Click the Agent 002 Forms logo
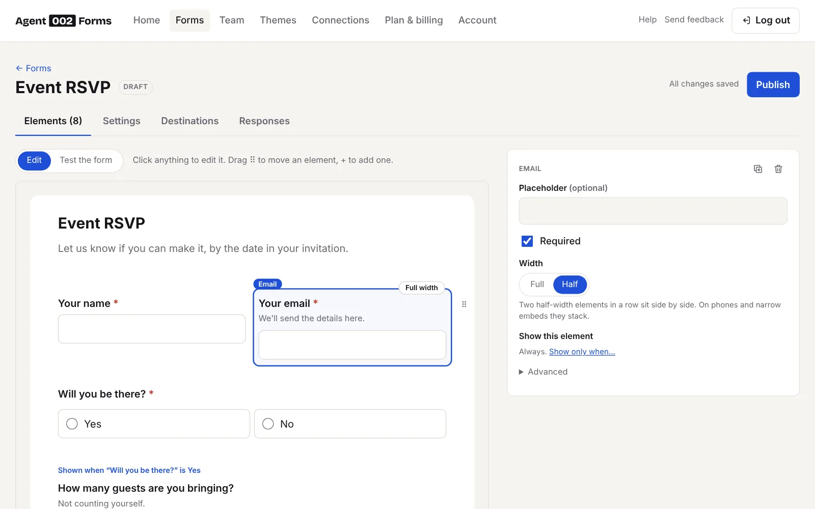Image resolution: width=815 pixels, height=509 pixels. pyautogui.click(x=64, y=20)
